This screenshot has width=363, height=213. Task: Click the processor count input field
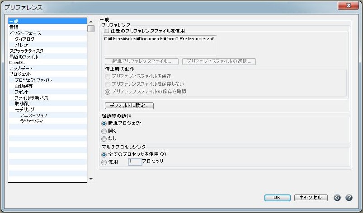135,162
